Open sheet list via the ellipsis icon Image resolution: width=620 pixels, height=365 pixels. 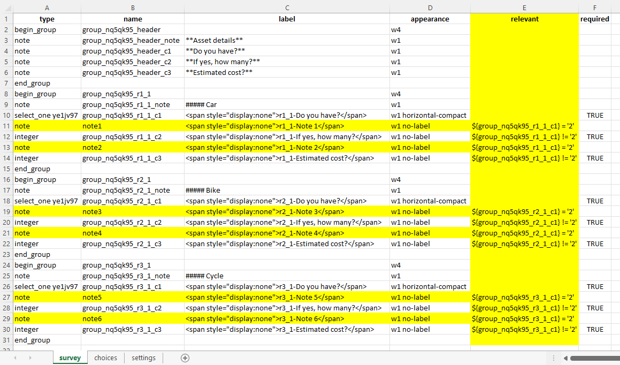pyautogui.click(x=554, y=358)
